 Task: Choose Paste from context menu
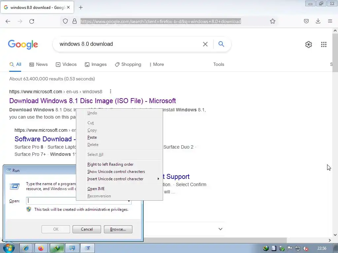pyautogui.click(x=119, y=137)
